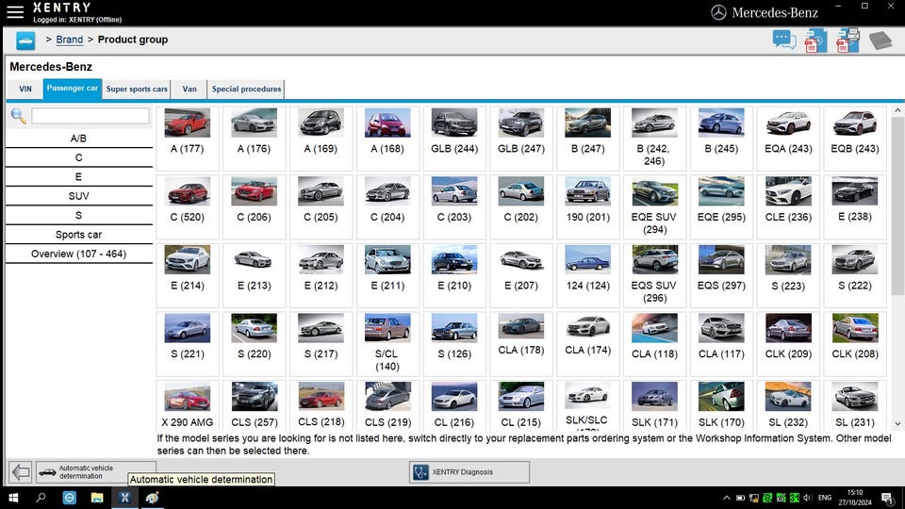
Task: Select Sports car category filter
Action: tap(79, 235)
